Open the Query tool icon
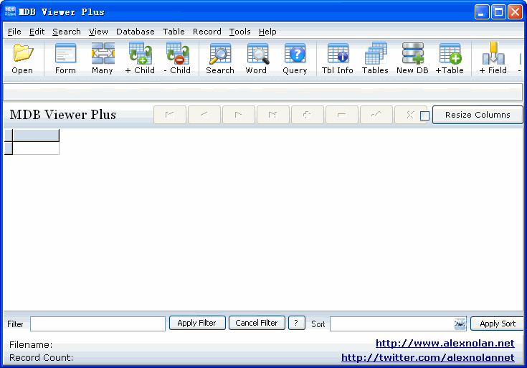Viewport: 527px width, 368px height. click(295, 58)
